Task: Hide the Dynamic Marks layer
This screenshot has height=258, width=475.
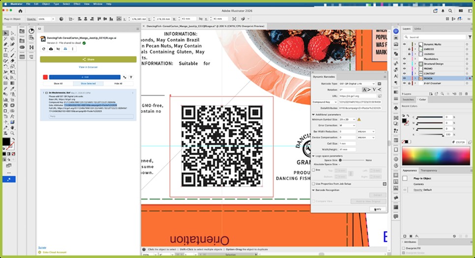Action: 404,44
